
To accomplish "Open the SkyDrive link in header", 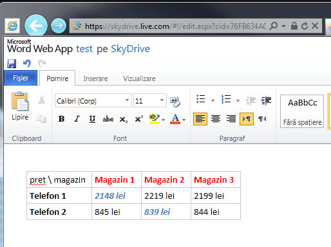I will [x=130, y=49].
